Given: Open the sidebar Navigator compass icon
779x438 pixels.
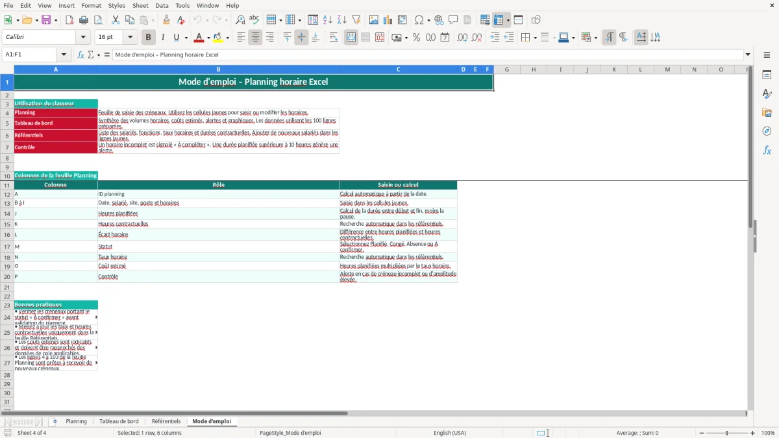Looking at the screenshot, I should 767,131.
